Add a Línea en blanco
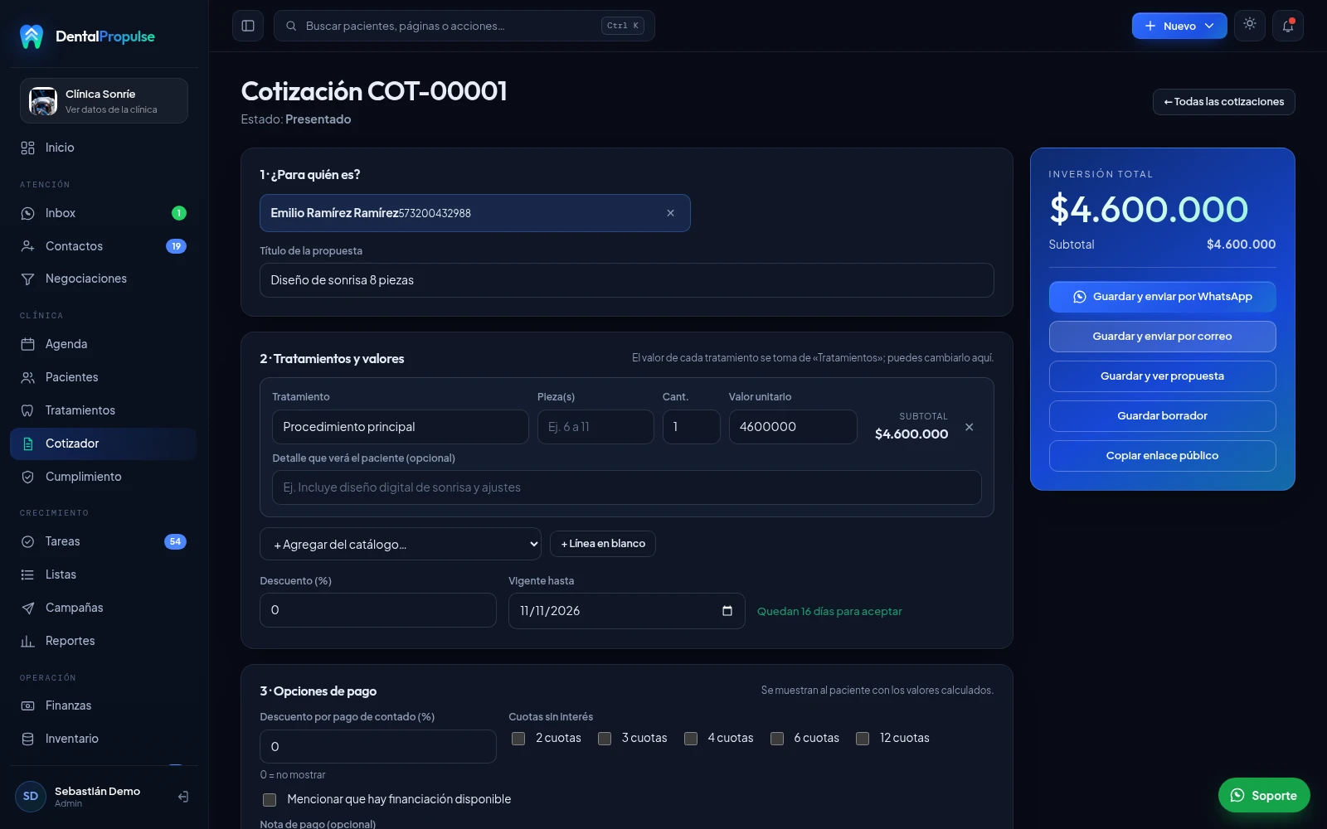This screenshot has height=829, width=1327. pyautogui.click(x=603, y=544)
